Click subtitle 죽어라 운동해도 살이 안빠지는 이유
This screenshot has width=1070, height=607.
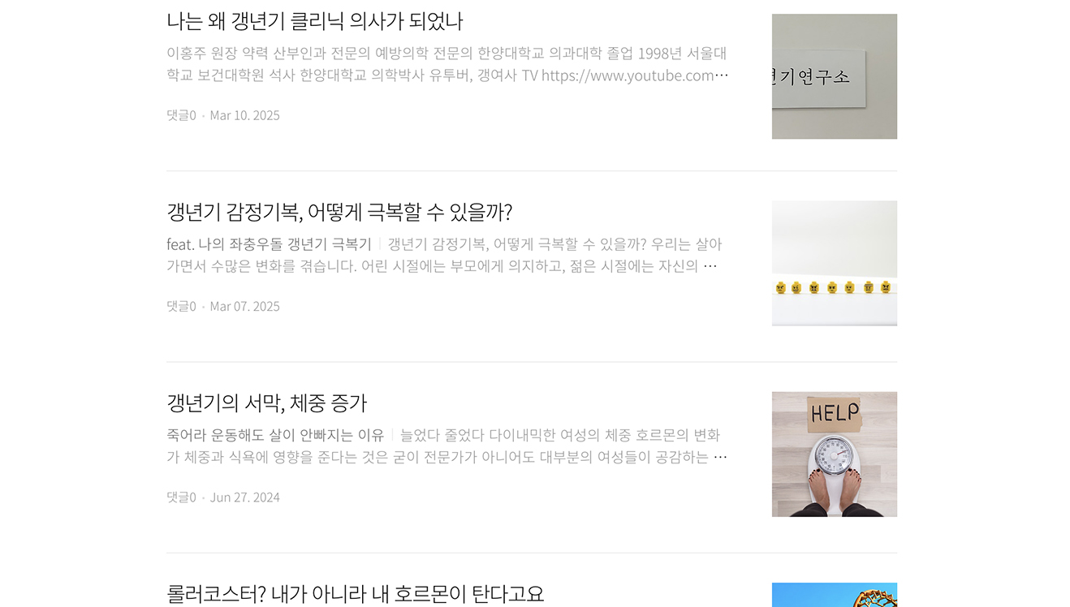tap(275, 435)
